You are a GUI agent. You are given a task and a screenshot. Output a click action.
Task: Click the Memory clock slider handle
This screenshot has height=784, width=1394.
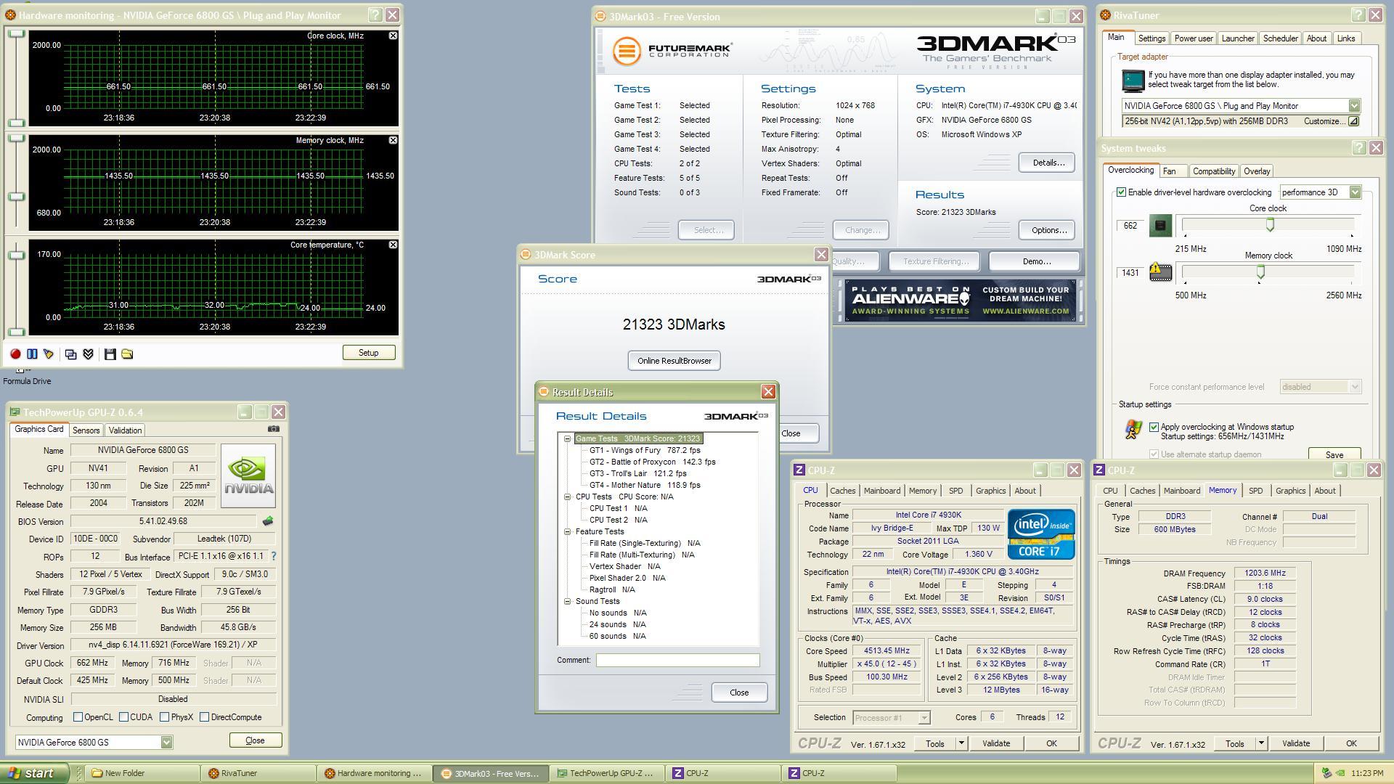tap(1260, 271)
